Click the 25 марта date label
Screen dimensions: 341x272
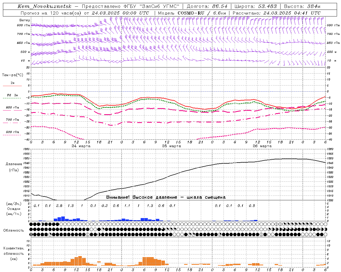tap(172, 146)
